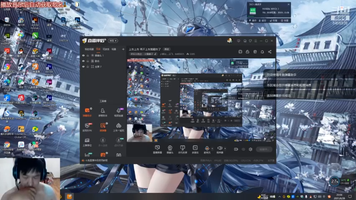Screen dimensions: 356x200
Task: Open the room manager assistant tool
Action: click(x=102, y=112)
